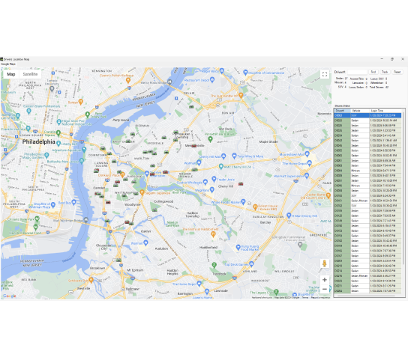
Task: Click the Reset button
Action: 397,72
